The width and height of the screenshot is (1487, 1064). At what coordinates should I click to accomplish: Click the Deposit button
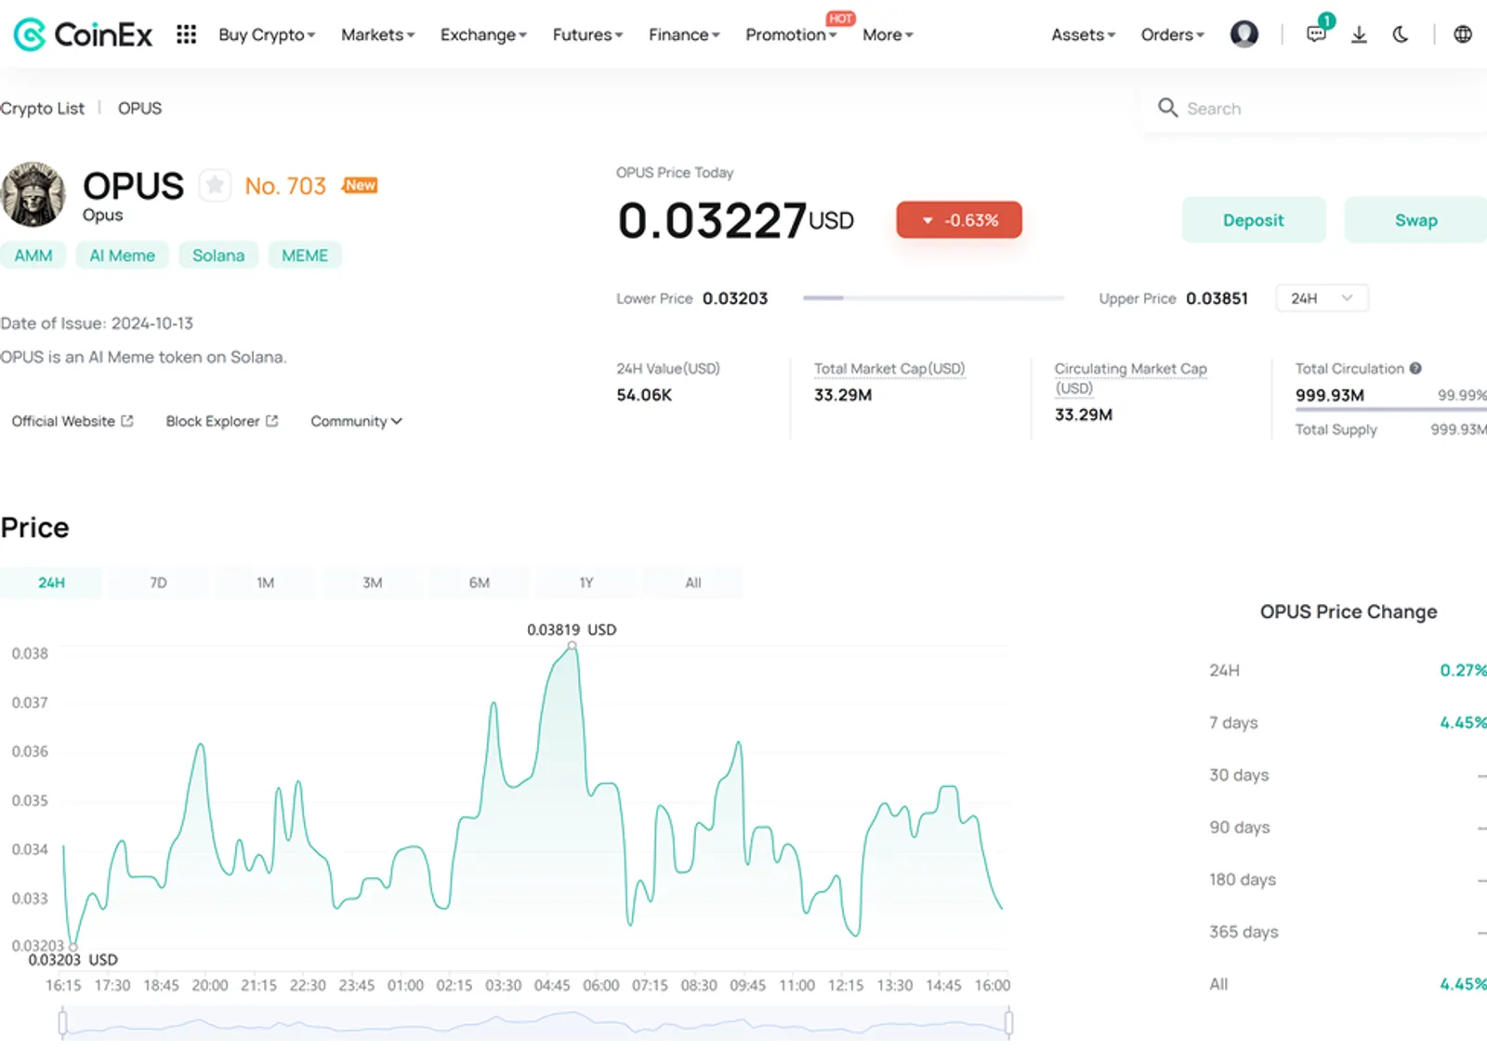click(x=1254, y=220)
